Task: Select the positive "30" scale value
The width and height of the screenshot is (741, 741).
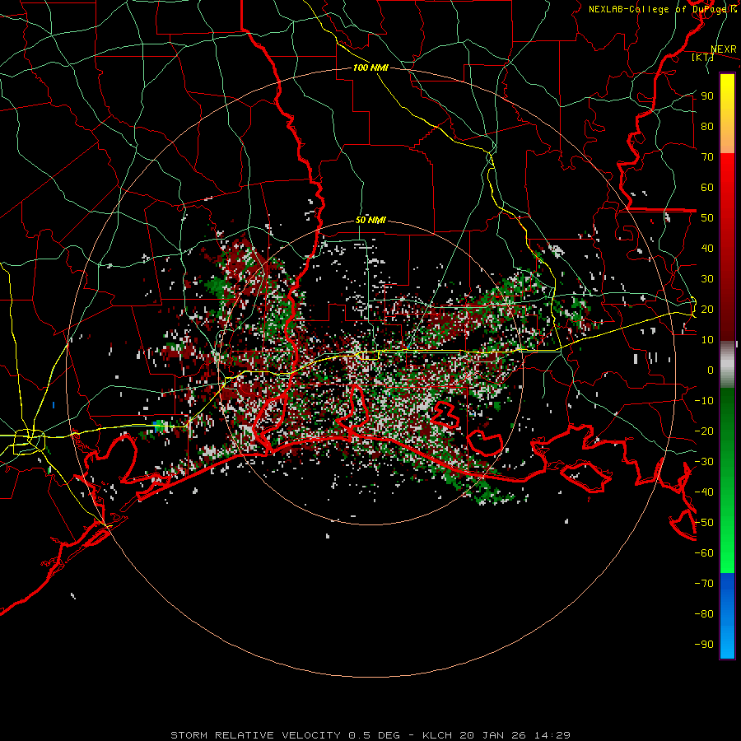Action: [707, 279]
